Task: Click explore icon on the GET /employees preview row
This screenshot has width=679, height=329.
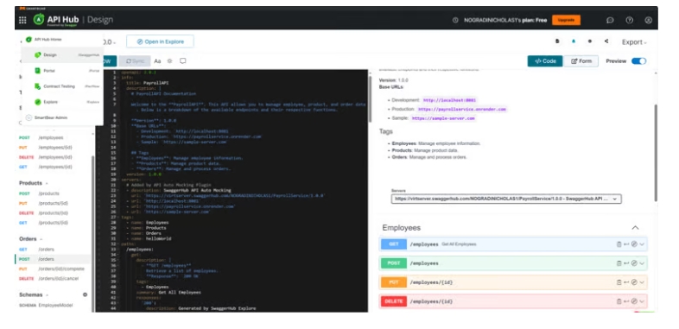Action: click(x=634, y=244)
